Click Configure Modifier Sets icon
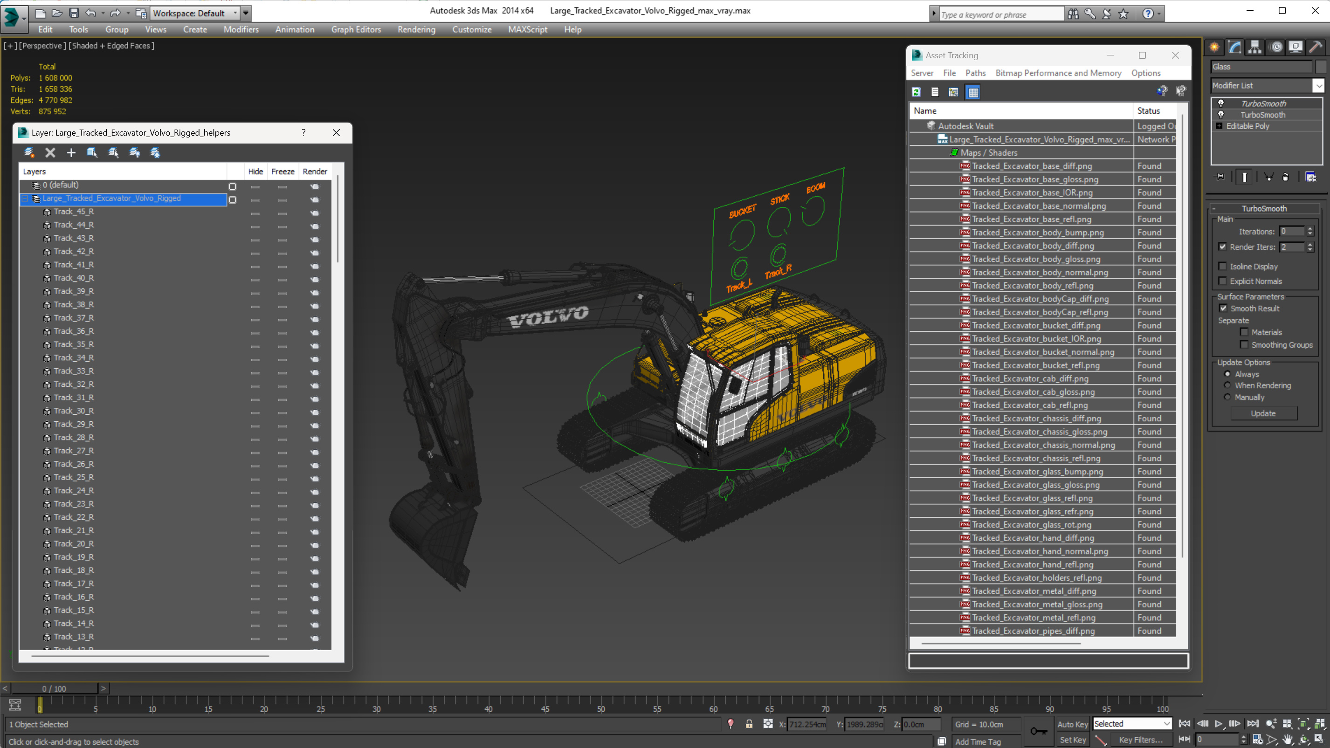Viewport: 1330px width, 748px height. coord(1310,177)
